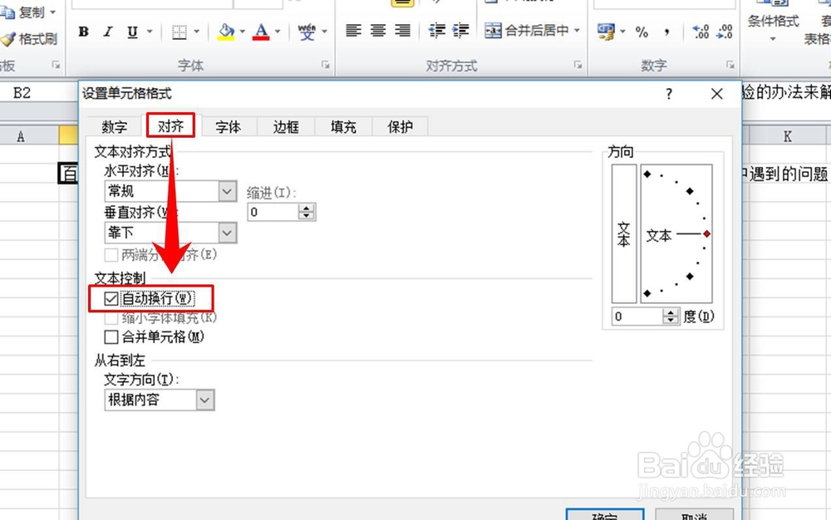Click the 取消 cancel button
This screenshot has width=831, height=520.
pos(695,516)
